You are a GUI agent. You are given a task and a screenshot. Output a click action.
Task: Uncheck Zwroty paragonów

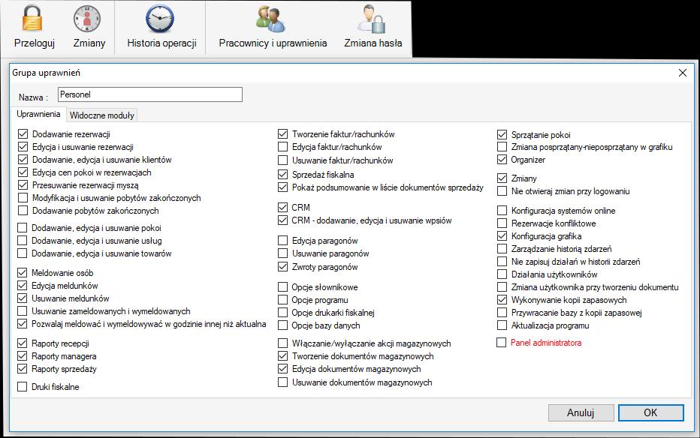282,267
